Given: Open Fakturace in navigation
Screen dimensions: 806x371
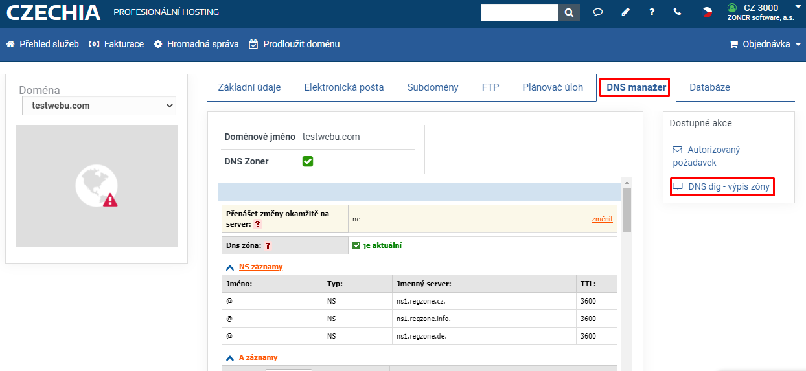Looking at the screenshot, I should tap(117, 45).
